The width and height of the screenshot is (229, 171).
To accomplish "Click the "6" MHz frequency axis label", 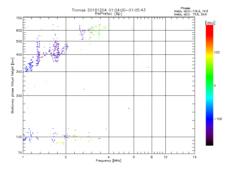I will coord(134,157).
